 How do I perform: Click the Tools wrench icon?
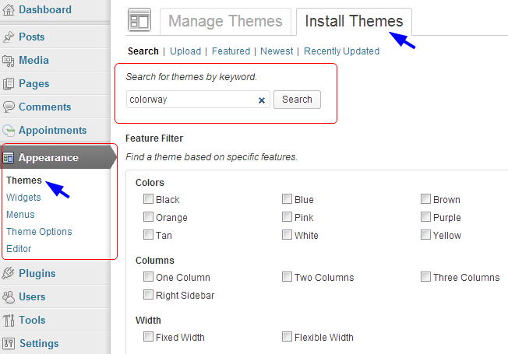click(9, 320)
